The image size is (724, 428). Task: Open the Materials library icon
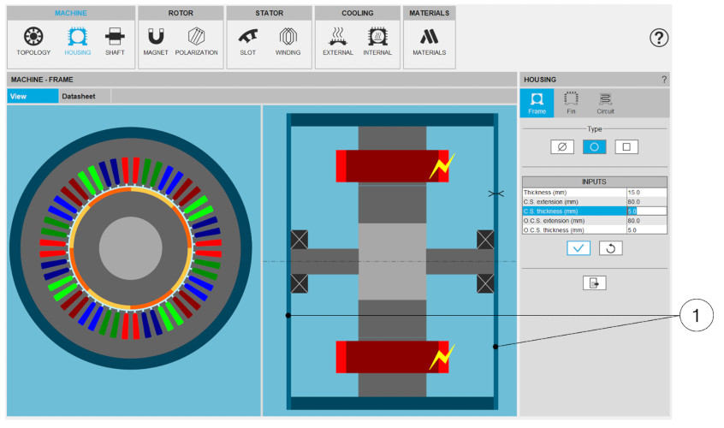(429, 40)
